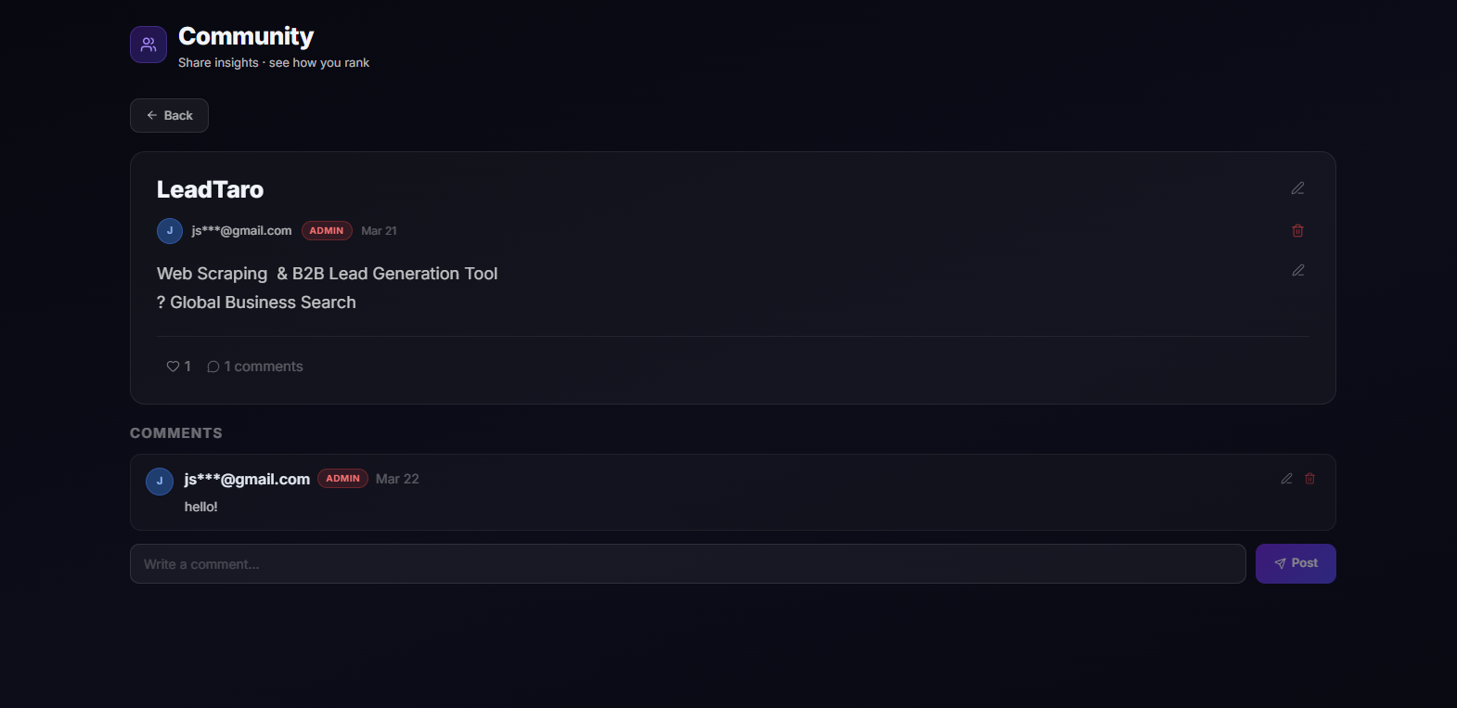Viewport: 1457px width, 708px height.
Task: Edit the hello! comment with pencil icon
Action: pos(1286,479)
